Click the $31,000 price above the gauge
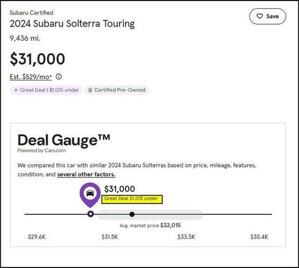 click(x=119, y=189)
